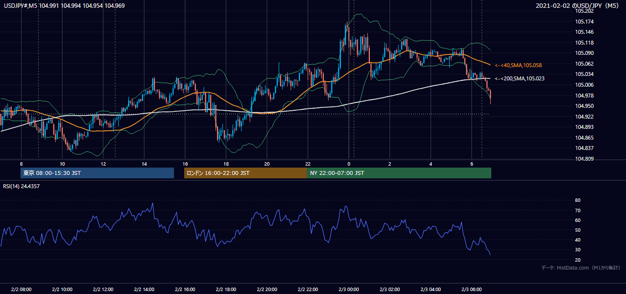Image resolution: width=626 pixels, height=294 pixels.
Task: Click the 2/2 16:00 bottom time label
Action: point(185,290)
